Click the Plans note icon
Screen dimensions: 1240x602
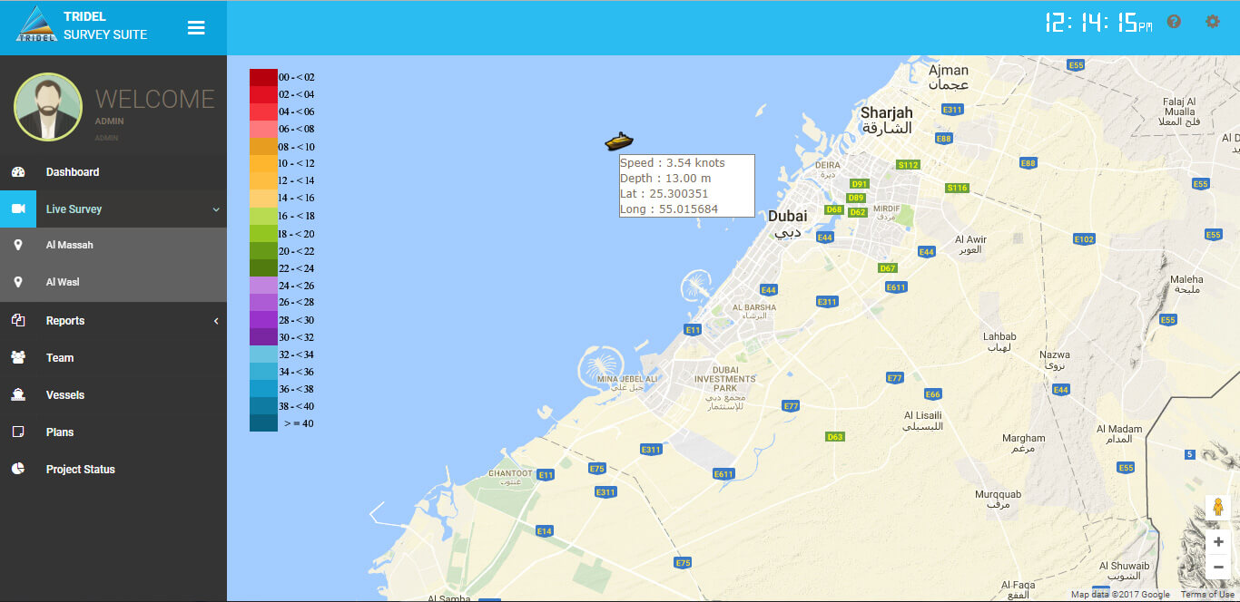[x=18, y=432]
